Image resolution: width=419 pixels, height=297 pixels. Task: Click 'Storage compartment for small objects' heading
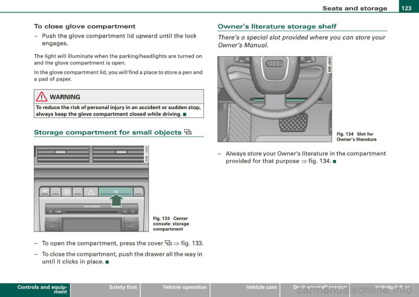click(x=108, y=132)
